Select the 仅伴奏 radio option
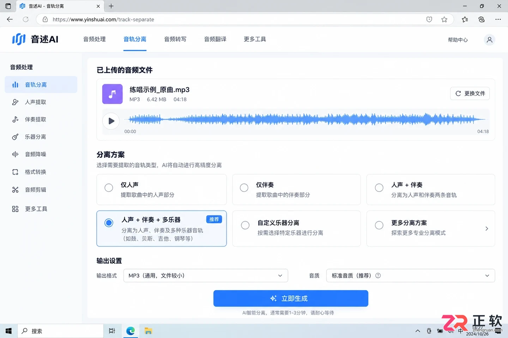The height and width of the screenshot is (338, 508). [x=244, y=188]
